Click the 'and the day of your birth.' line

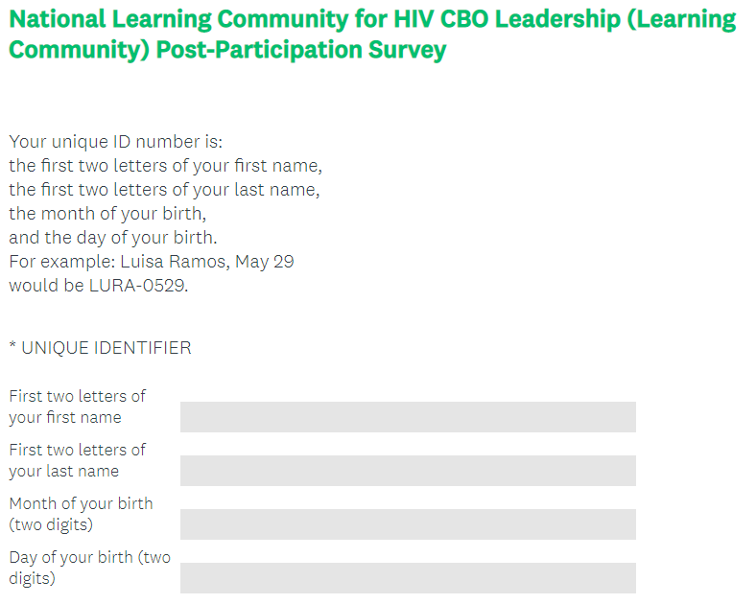113,238
